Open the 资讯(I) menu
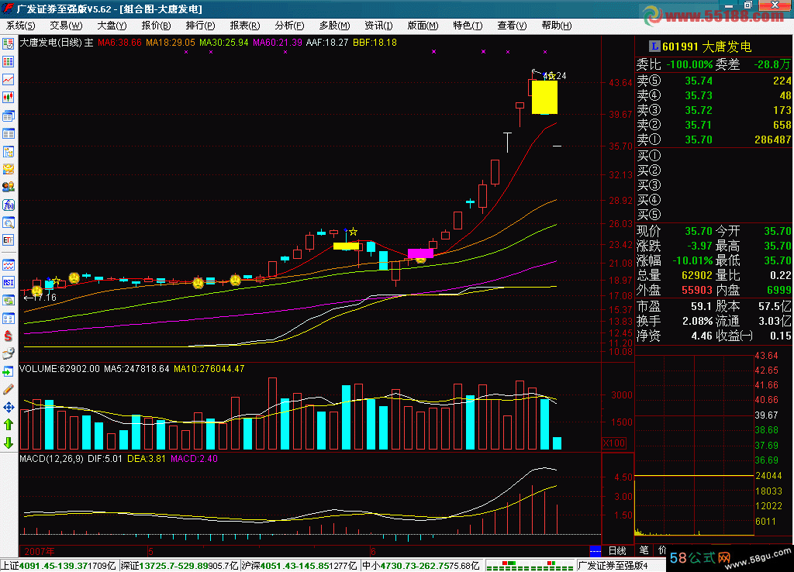The width and height of the screenshot is (794, 572). 378,26
